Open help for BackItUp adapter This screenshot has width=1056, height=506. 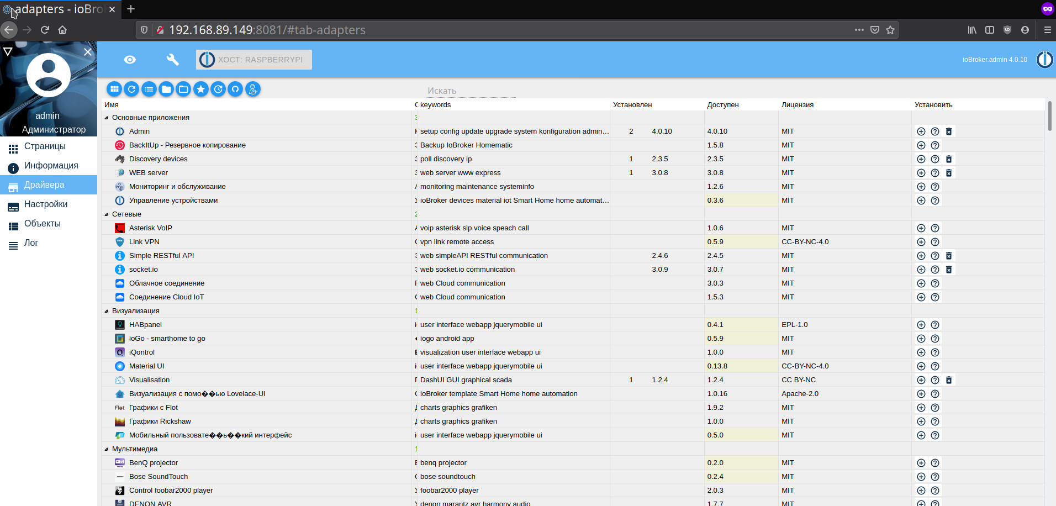tap(934, 145)
